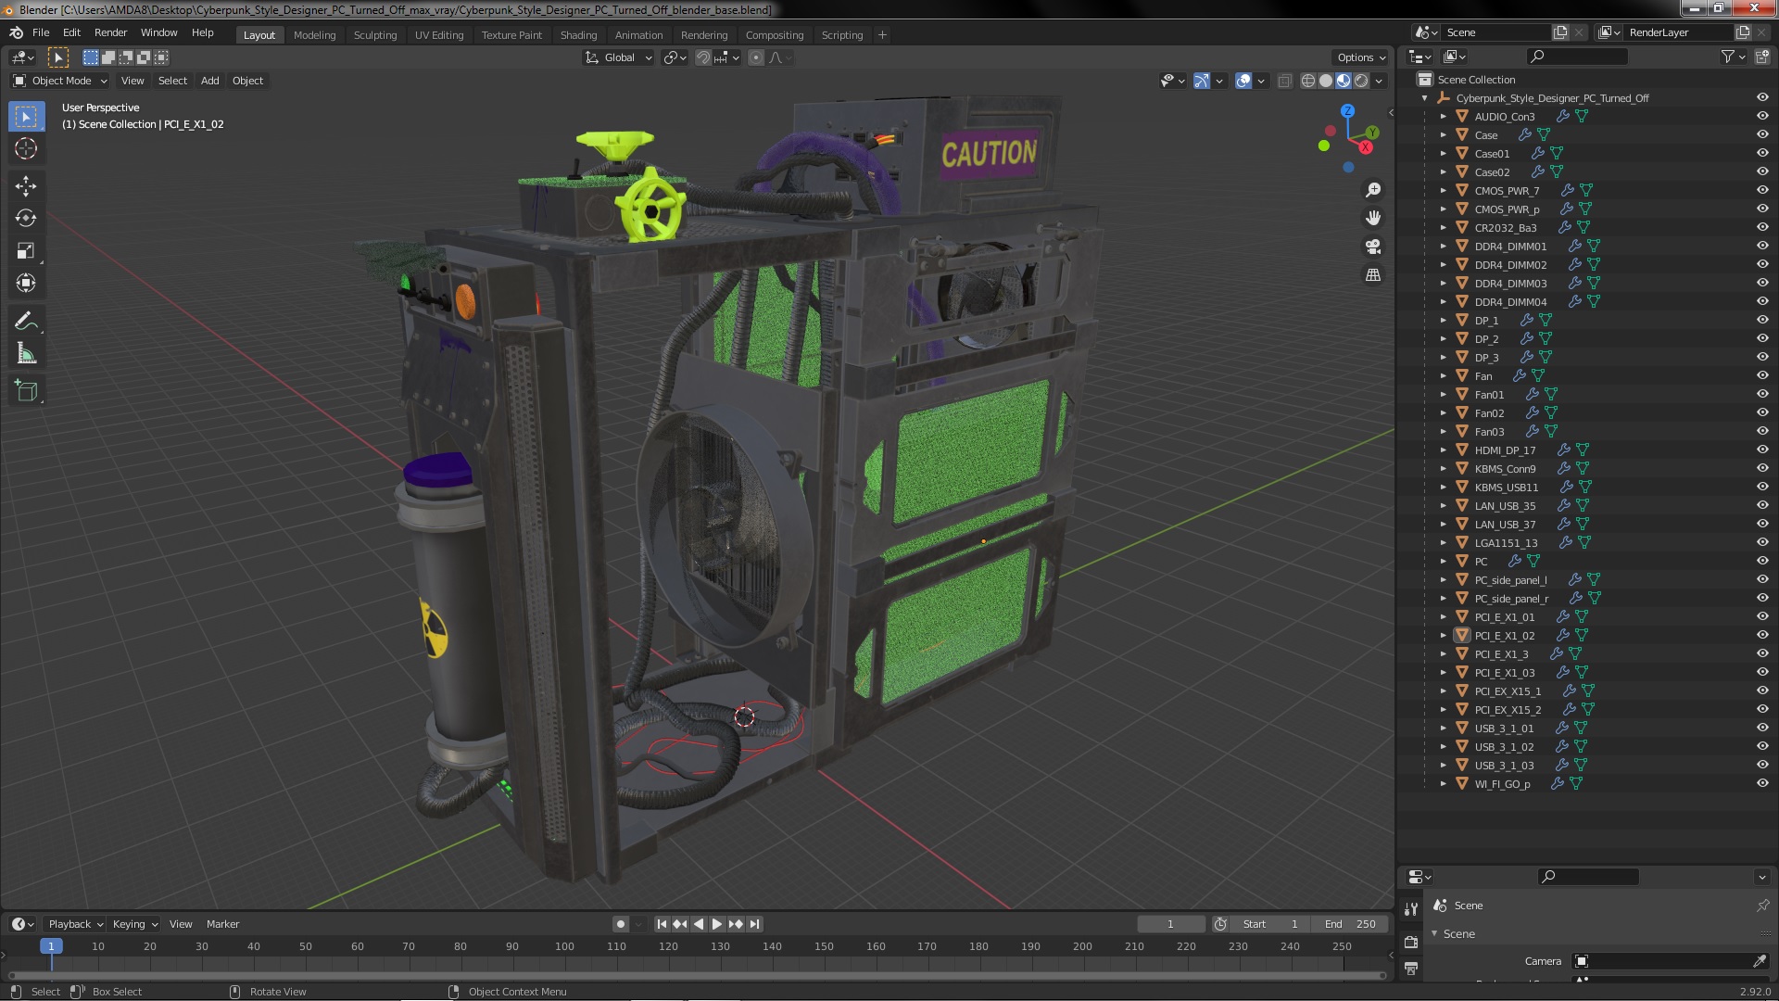Select the Scale tool

(x=26, y=251)
